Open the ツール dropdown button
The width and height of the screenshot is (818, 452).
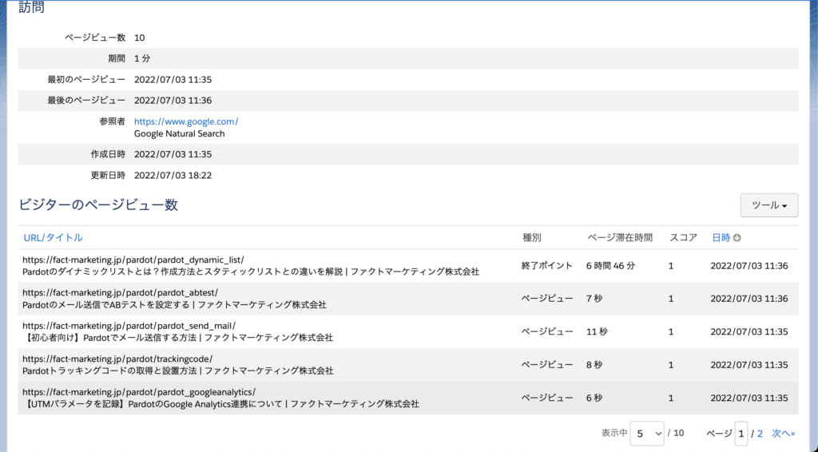pyautogui.click(x=769, y=205)
